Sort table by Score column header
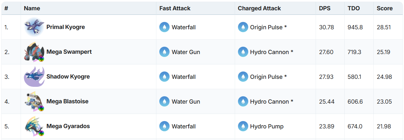Image resolution: width=404 pixels, height=140 pixels. click(385, 8)
